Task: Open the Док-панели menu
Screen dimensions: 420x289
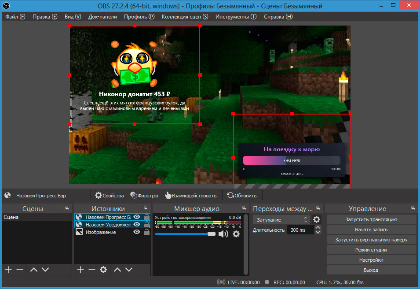Action: click(102, 17)
